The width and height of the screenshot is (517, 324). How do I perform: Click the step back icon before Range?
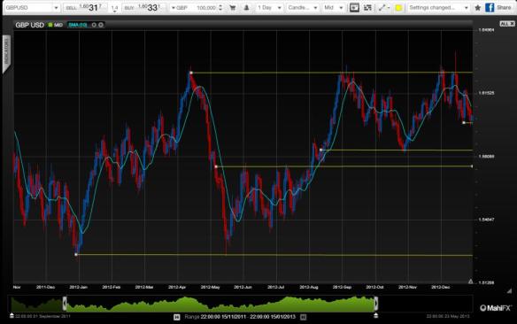[177, 317]
